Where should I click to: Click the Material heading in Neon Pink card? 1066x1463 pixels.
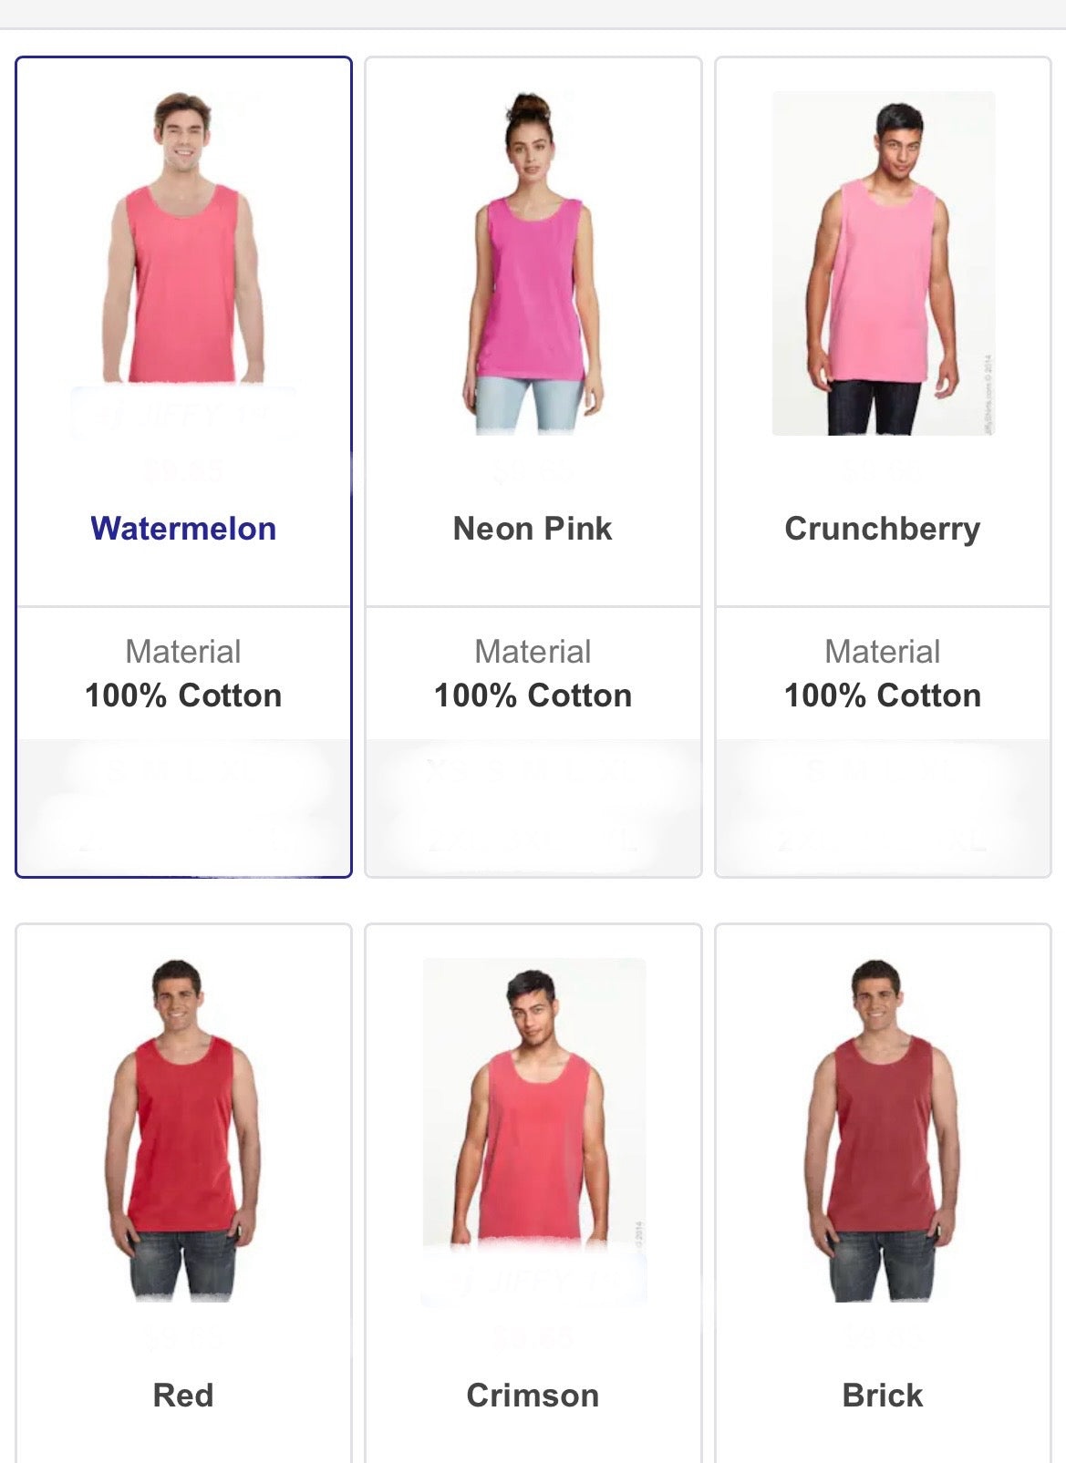pos(533,652)
